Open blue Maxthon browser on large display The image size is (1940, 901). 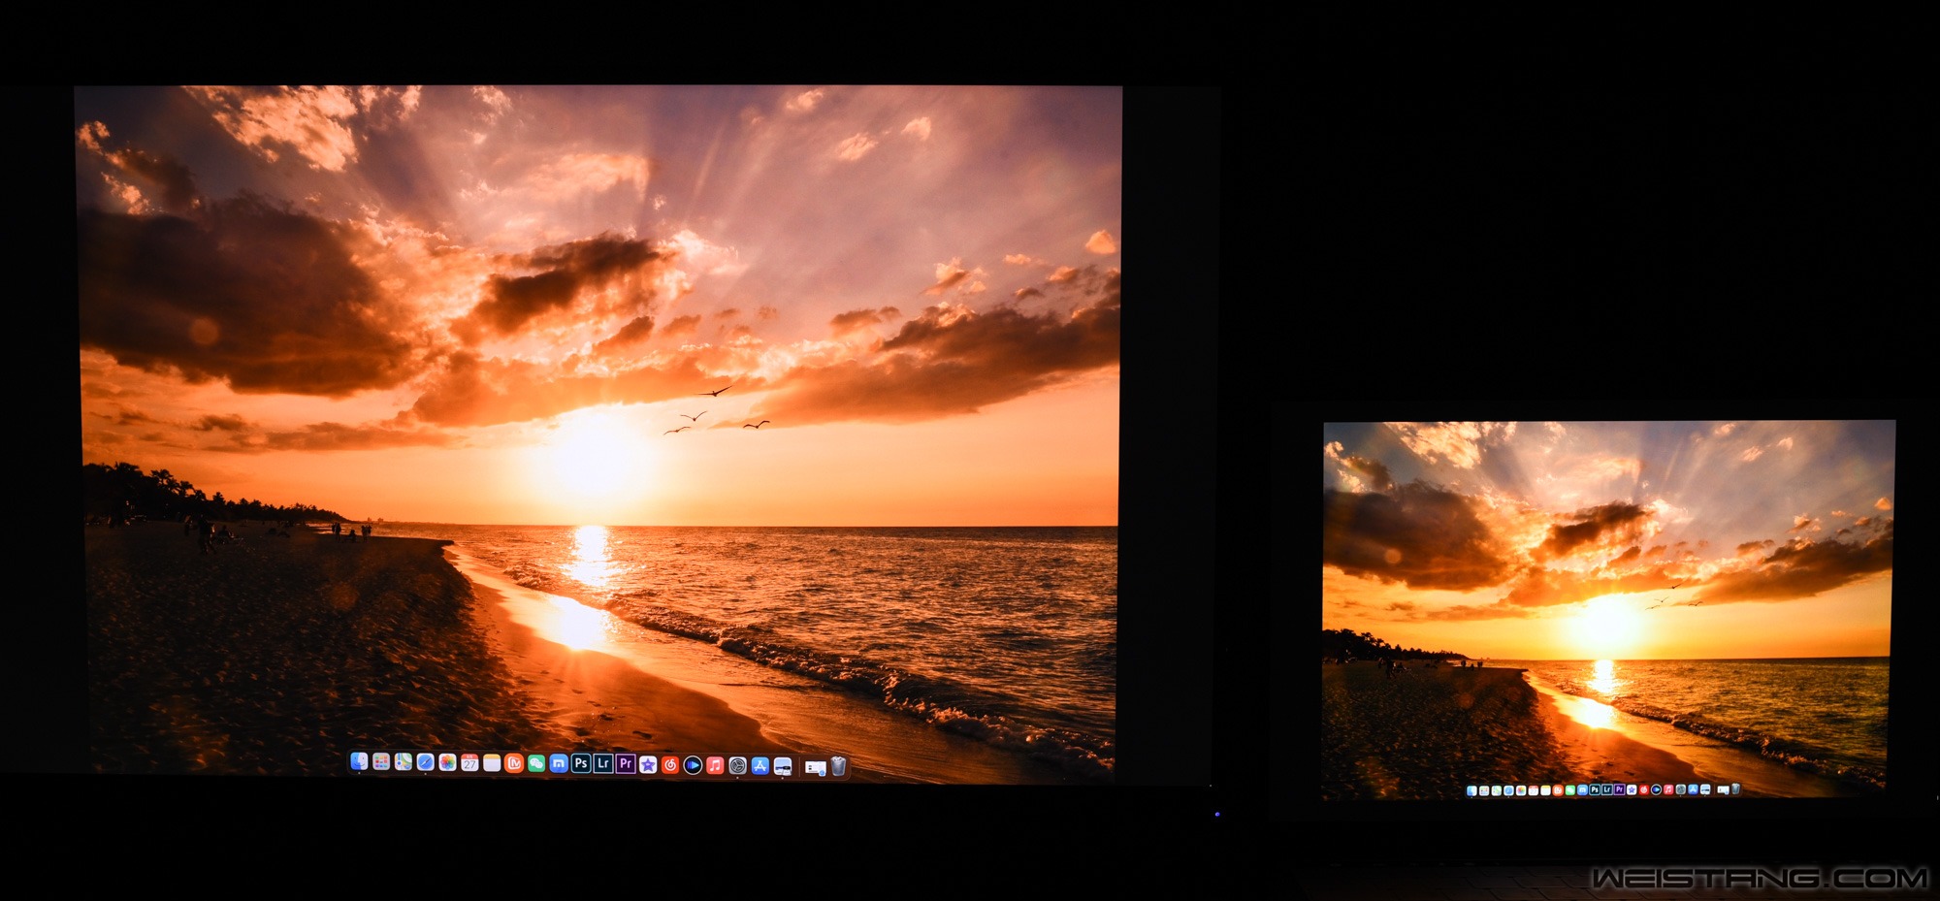[559, 763]
